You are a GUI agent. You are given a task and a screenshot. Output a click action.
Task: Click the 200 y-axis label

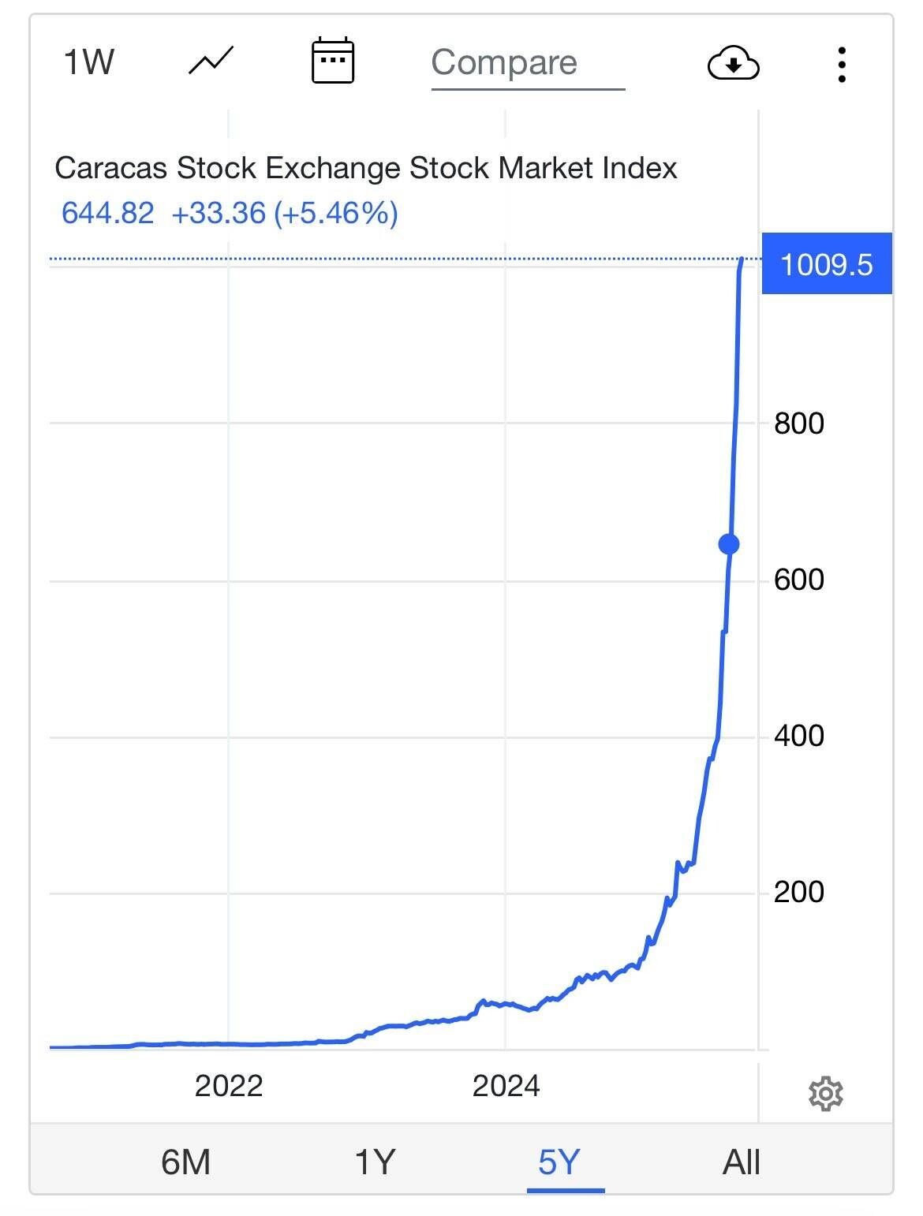coord(798,892)
